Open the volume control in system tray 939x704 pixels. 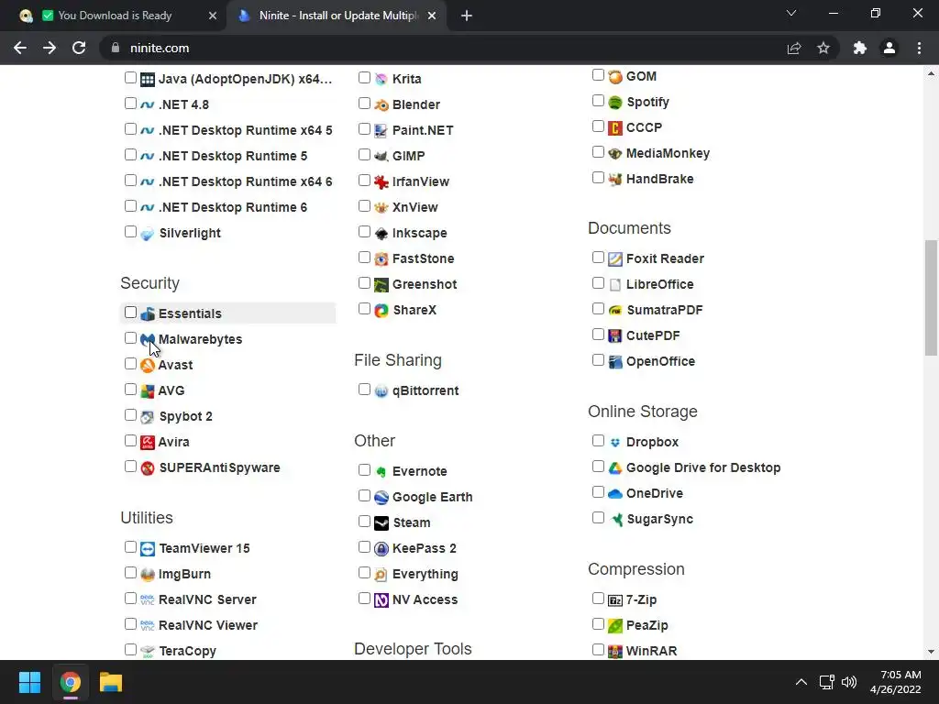click(848, 682)
